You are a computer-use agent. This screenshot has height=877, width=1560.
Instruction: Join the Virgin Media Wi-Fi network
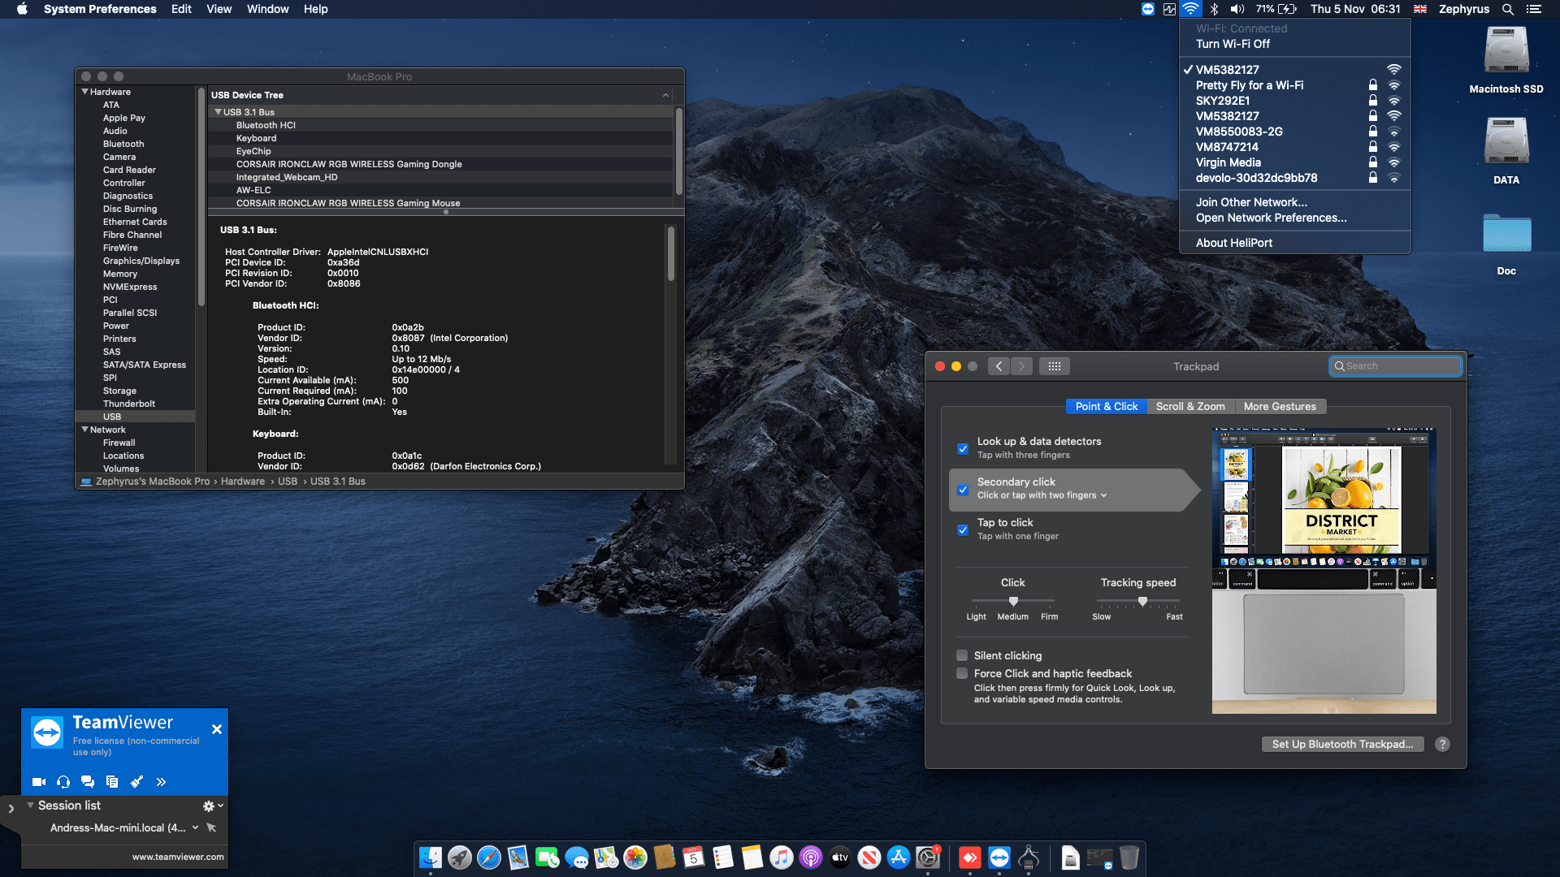(x=1228, y=162)
